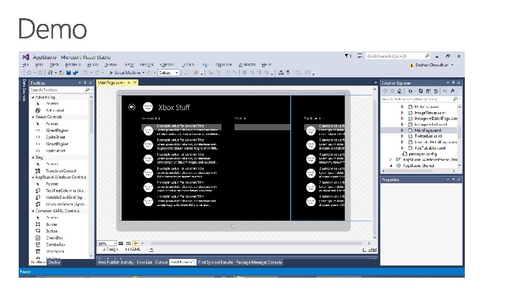The image size is (509, 286).
Task: Click the Save All toolbar icon
Action: [75, 73]
